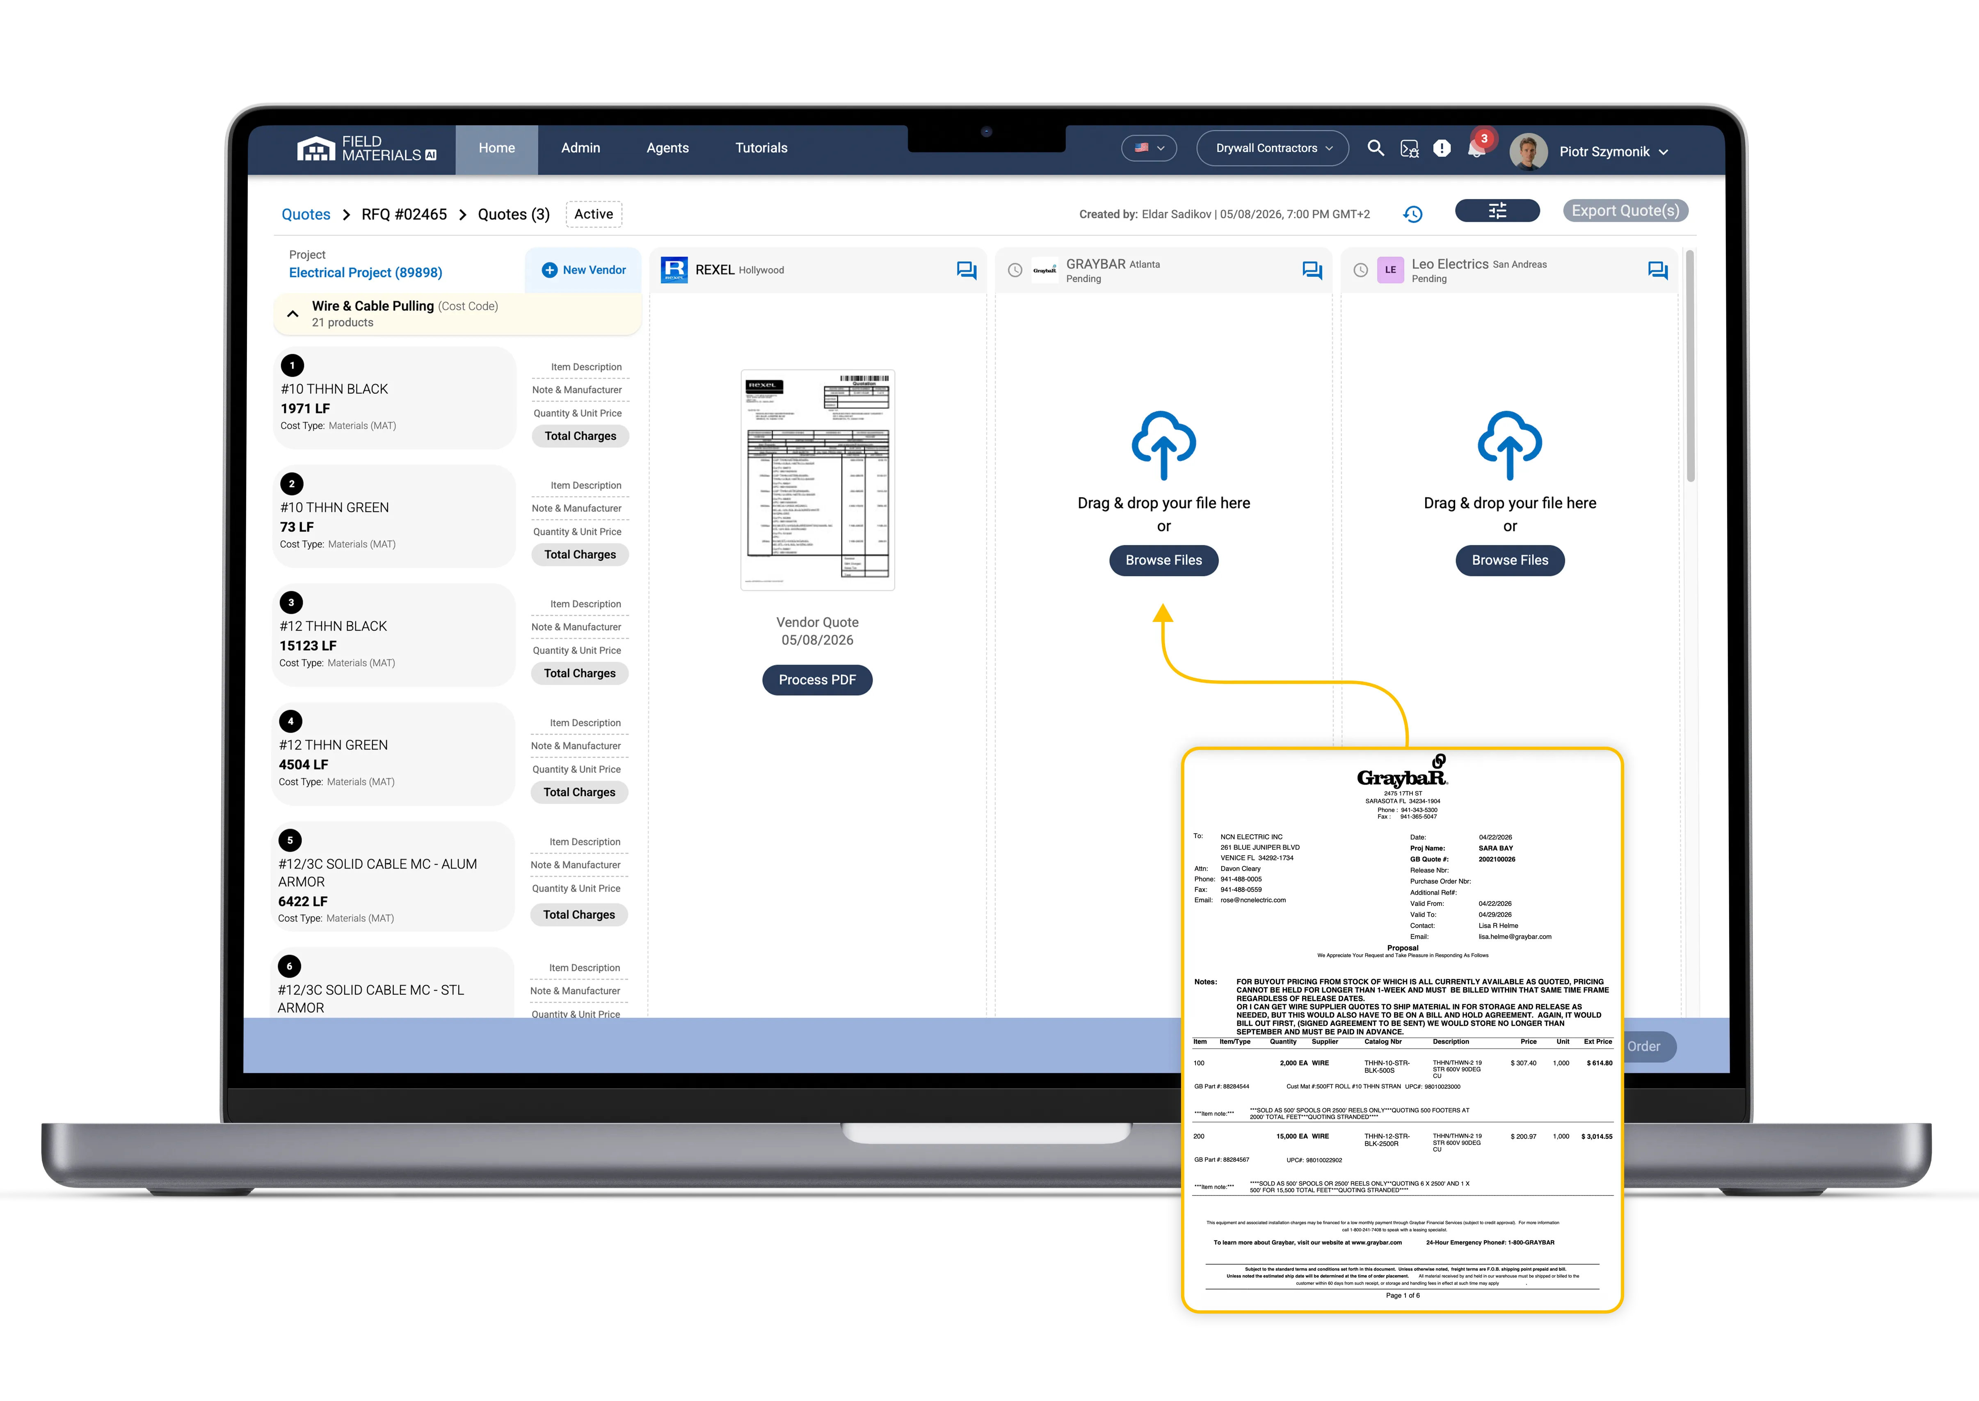Click the Quotes (3) breadcrumb
1979x1401 pixels.
point(513,214)
